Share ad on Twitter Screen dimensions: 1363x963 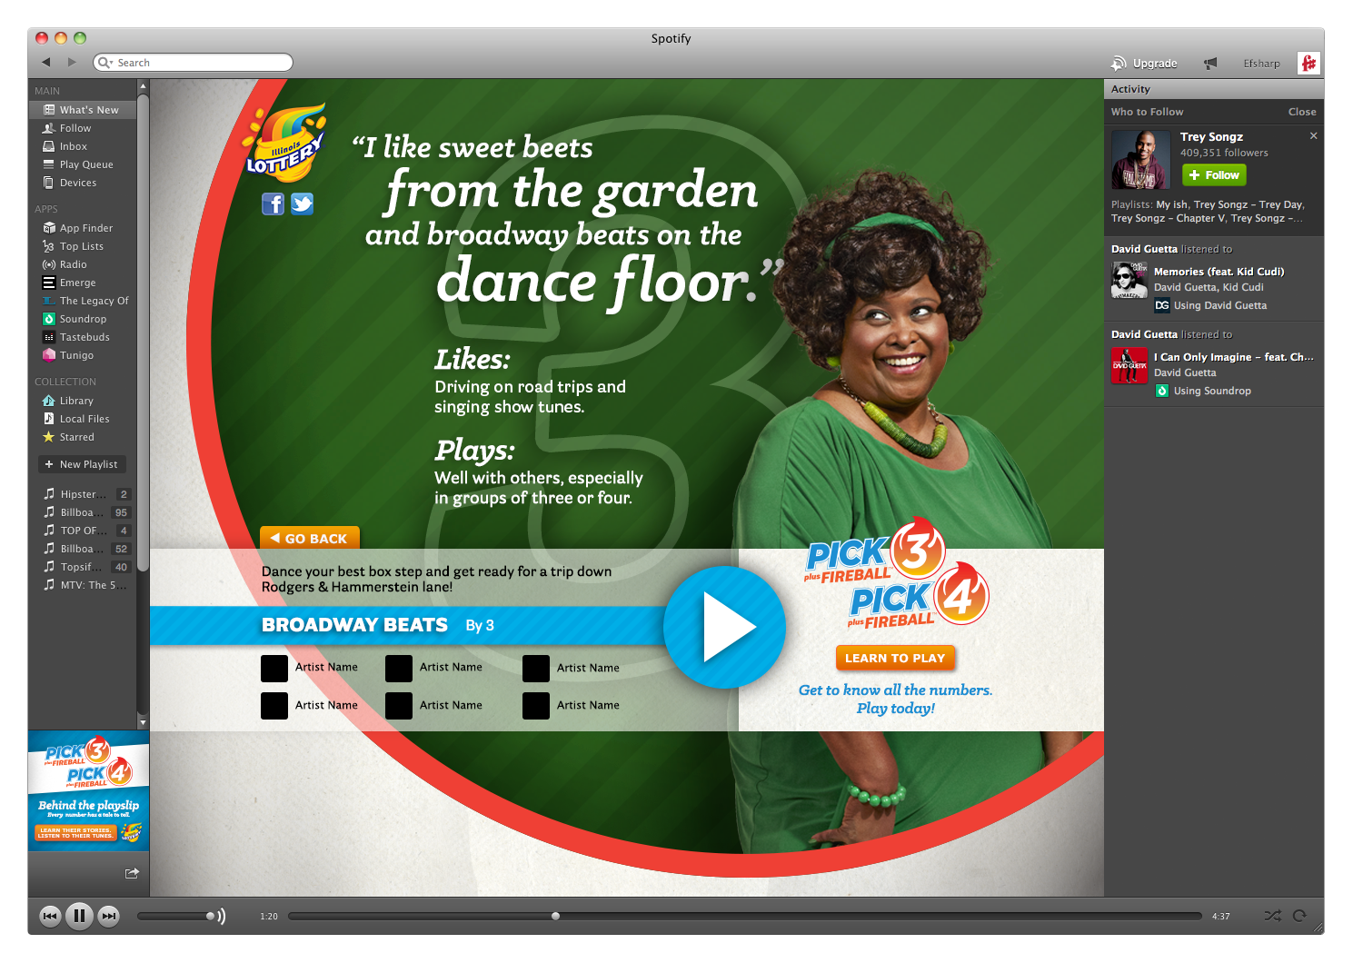pos(303,204)
